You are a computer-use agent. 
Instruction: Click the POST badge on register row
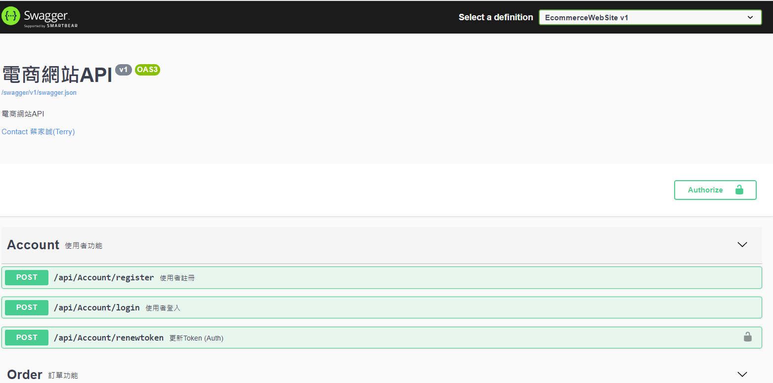[27, 277]
